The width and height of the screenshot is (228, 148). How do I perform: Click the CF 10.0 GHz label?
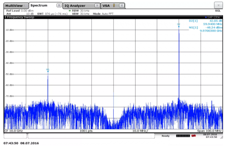point(13,131)
